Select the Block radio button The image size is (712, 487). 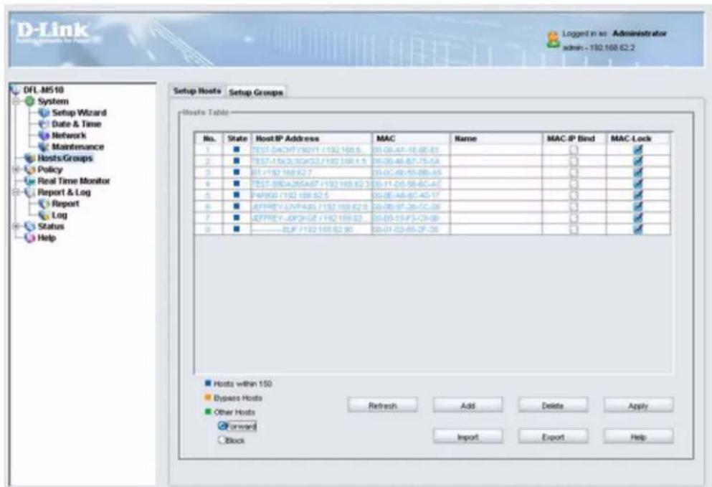coord(222,440)
